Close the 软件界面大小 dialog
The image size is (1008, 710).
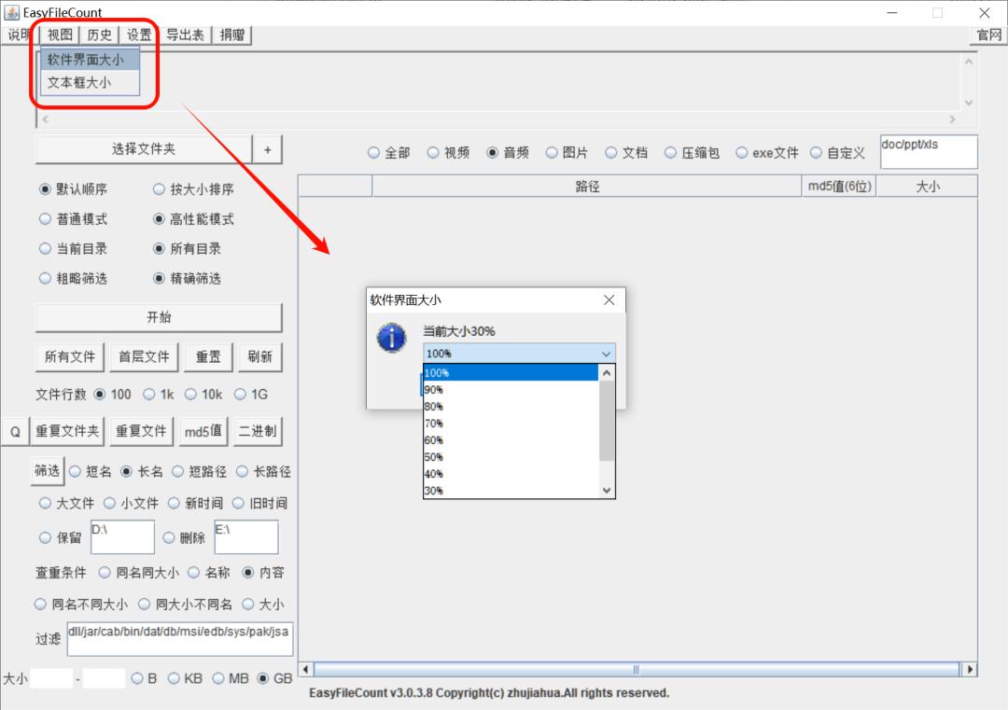click(609, 300)
